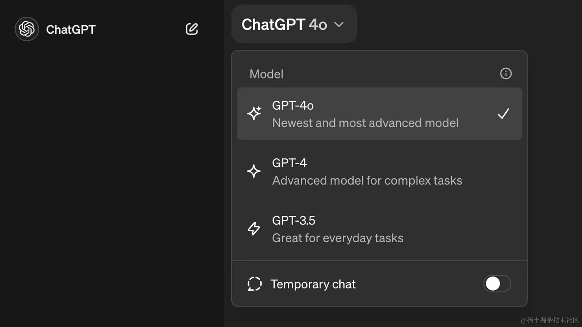This screenshot has height=327, width=582.
Task: Click the ChatGPT logo icon
Action: coord(27,29)
